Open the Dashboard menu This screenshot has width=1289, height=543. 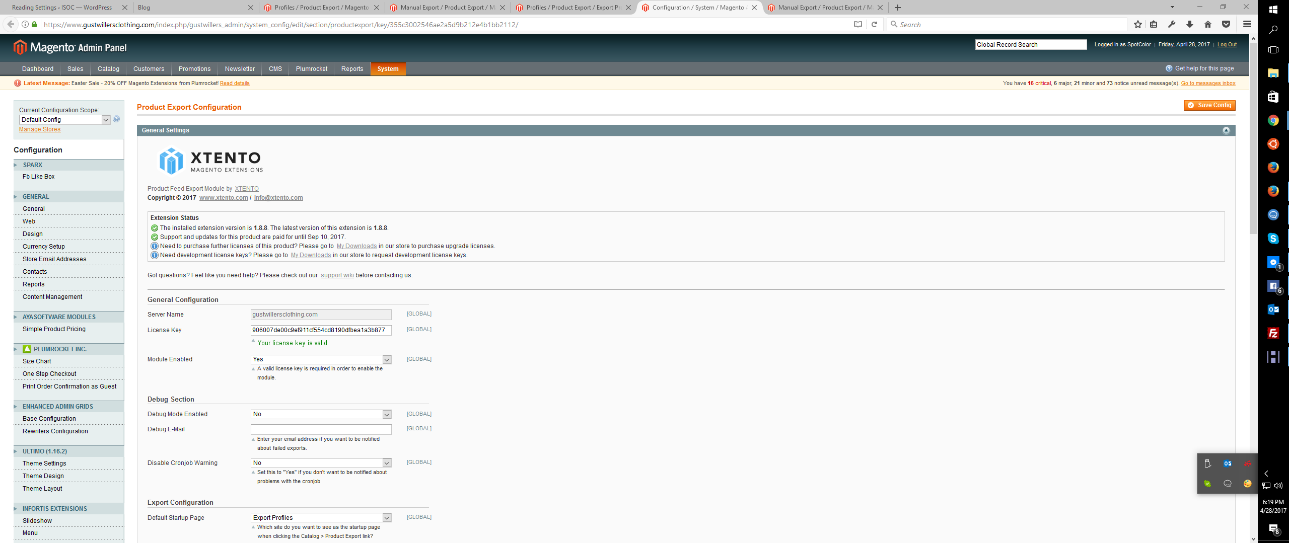pyautogui.click(x=38, y=69)
